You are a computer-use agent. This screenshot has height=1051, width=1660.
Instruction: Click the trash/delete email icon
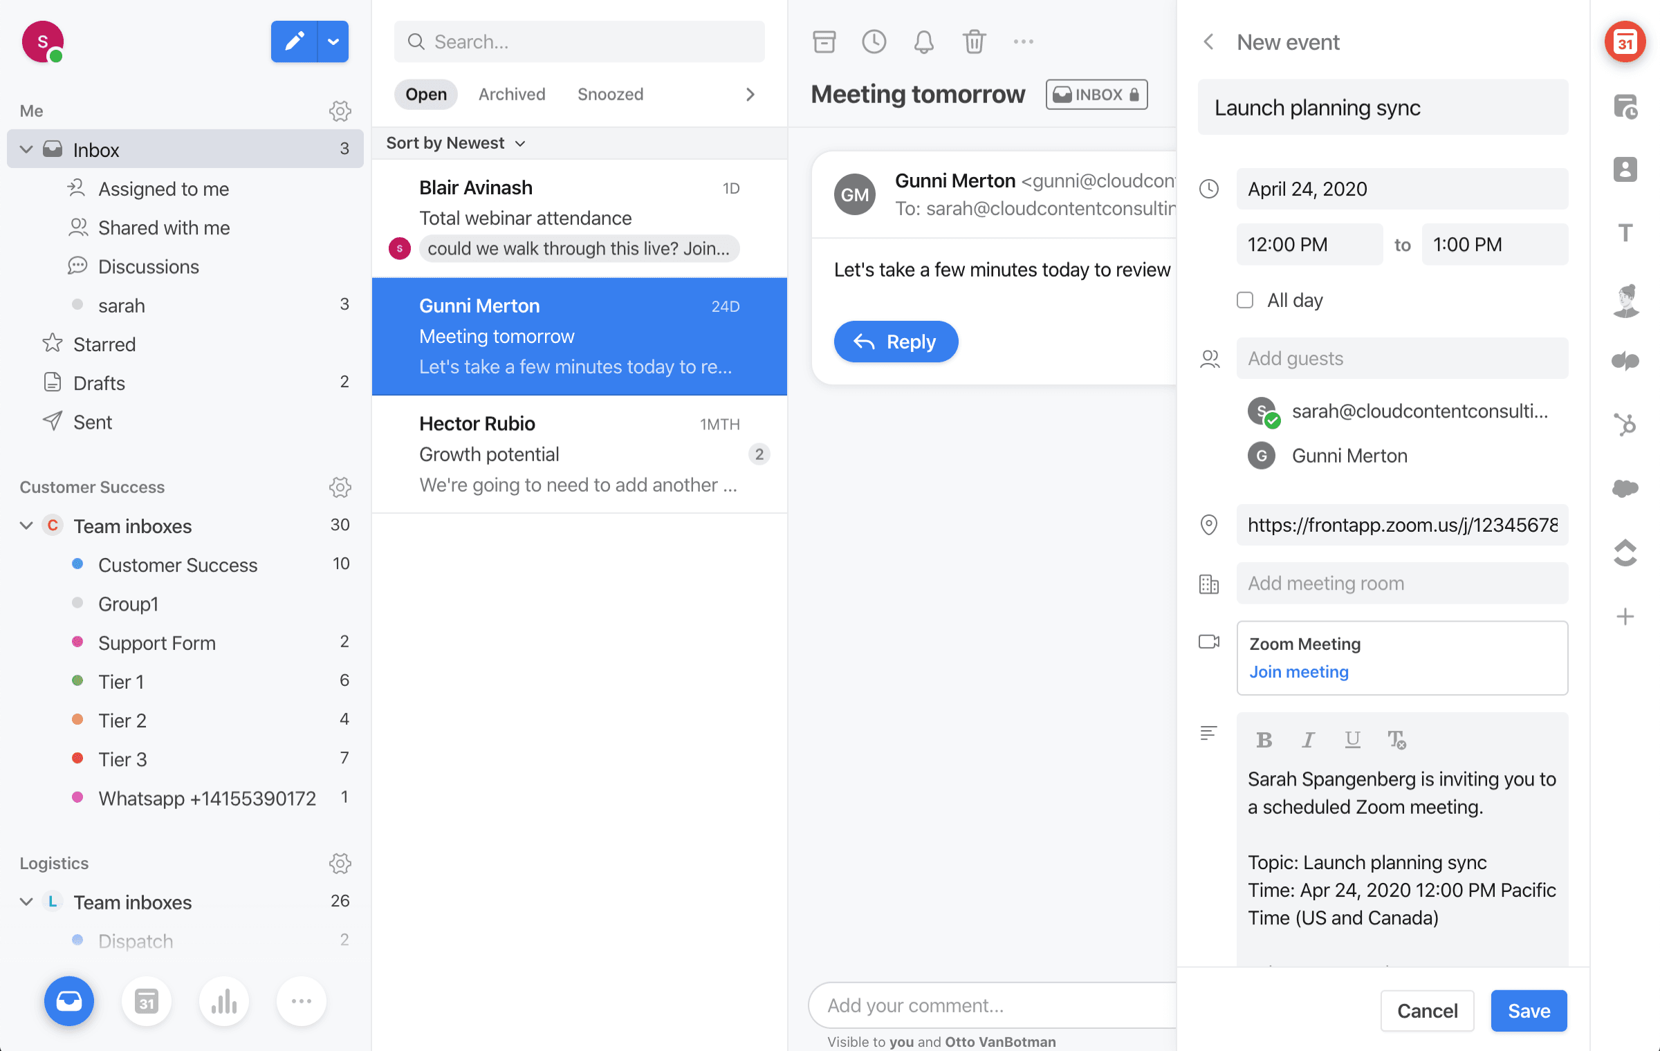(x=972, y=41)
